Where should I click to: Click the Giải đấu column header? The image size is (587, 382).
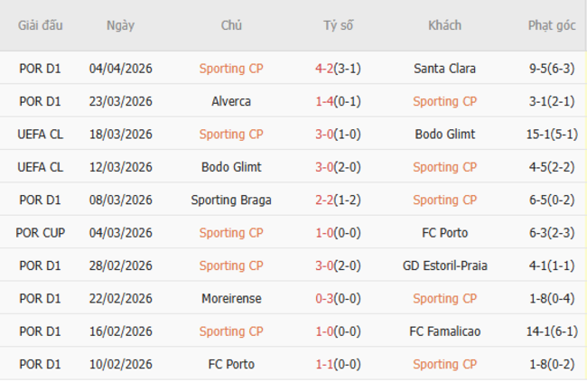click(x=41, y=25)
